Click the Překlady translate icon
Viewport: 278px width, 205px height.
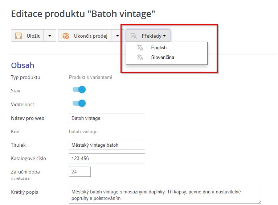click(x=134, y=35)
